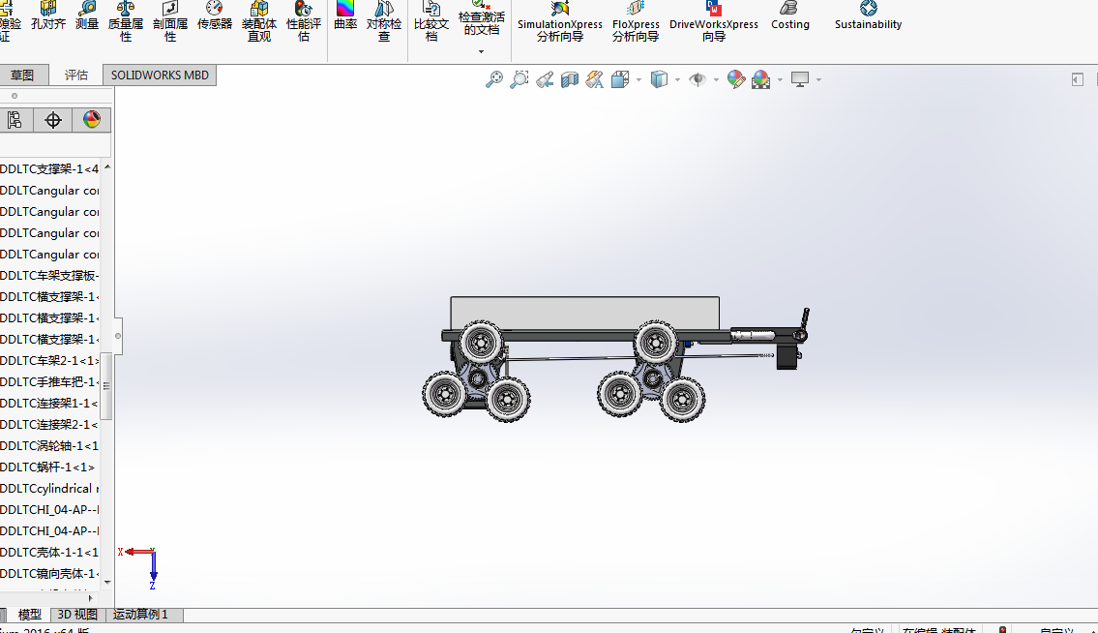Viewport: 1098px width, 633px height.
Task: Click the feature tree vertical scrollbar thumb
Action: (x=107, y=385)
